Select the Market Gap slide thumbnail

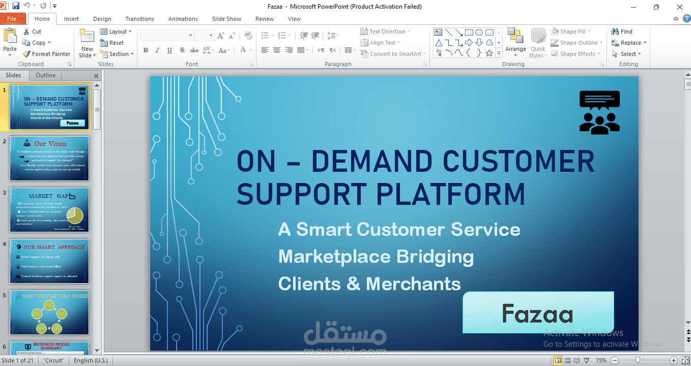coord(49,210)
